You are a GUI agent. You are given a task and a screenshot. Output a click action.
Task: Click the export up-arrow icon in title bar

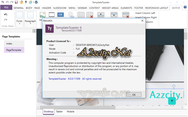[x=26, y=2]
